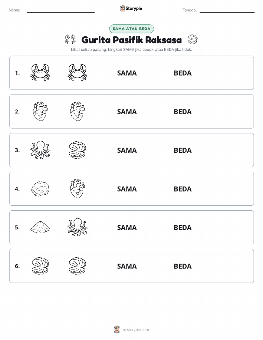Select SAMA for row 2

tap(127, 112)
